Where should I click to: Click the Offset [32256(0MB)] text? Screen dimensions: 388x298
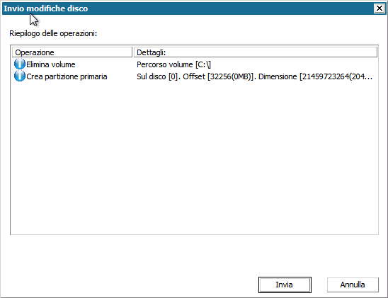click(x=218, y=76)
